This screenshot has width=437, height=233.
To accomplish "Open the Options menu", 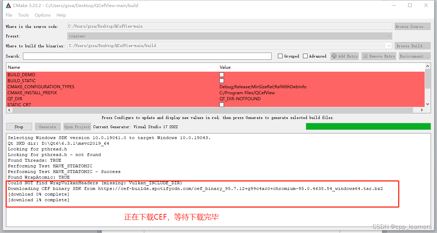I will (x=42, y=15).
